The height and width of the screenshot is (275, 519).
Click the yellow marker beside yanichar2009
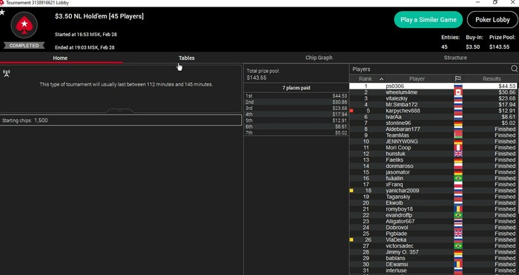(x=351, y=191)
